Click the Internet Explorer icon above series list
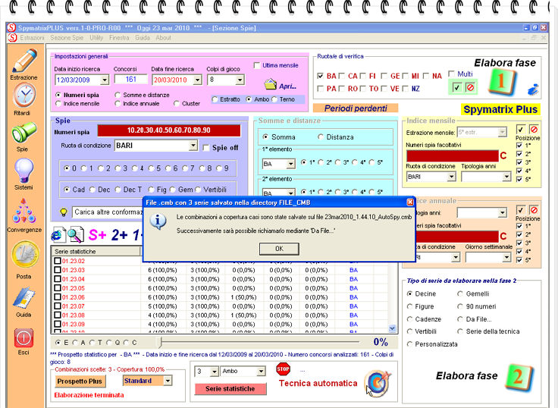The width and height of the screenshot is (558, 408). (x=58, y=235)
